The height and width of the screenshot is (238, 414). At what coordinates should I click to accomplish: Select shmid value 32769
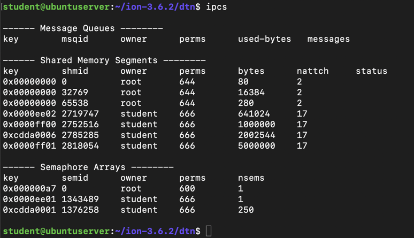pyautogui.click(x=75, y=93)
